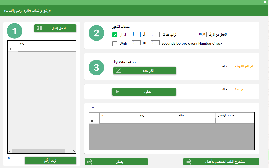Click the رقم column header in numbers list

[x=47, y=43]
